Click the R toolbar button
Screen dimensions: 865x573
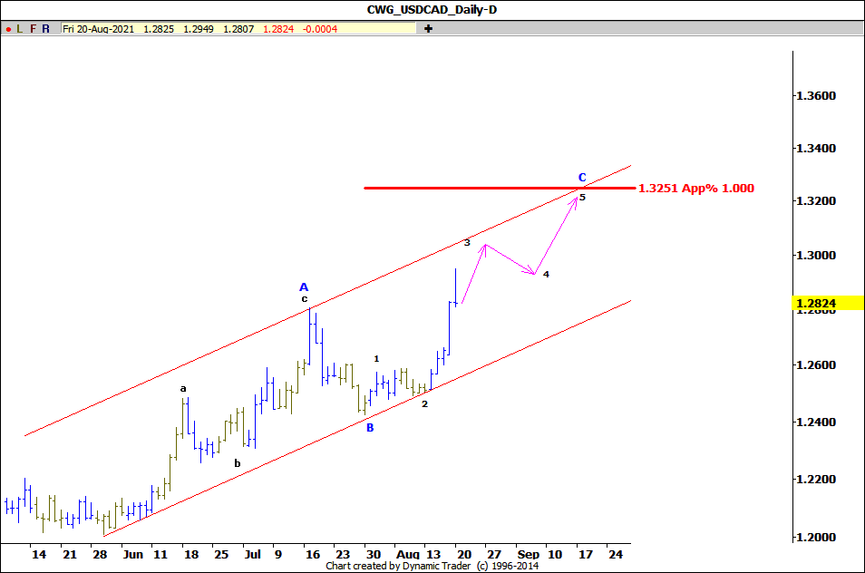(45, 29)
